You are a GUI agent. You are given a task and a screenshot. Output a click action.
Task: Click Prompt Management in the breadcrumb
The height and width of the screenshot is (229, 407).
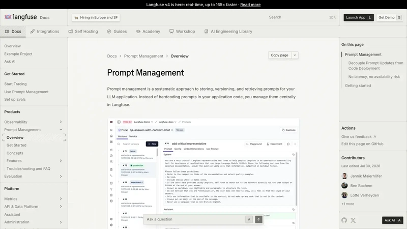coord(143,56)
